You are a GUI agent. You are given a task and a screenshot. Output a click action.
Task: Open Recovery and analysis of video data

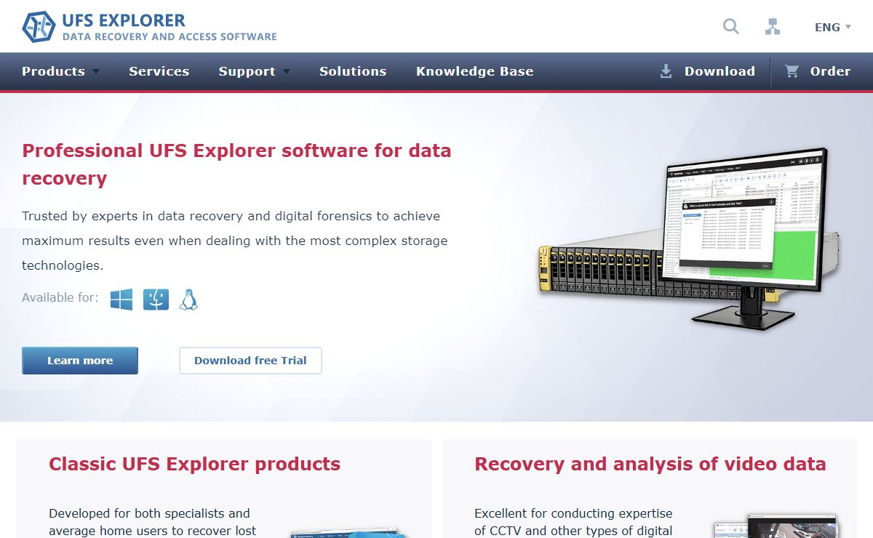pyautogui.click(x=650, y=464)
